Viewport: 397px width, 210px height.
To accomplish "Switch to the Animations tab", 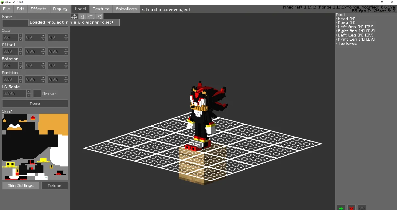I will tap(126, 9).
